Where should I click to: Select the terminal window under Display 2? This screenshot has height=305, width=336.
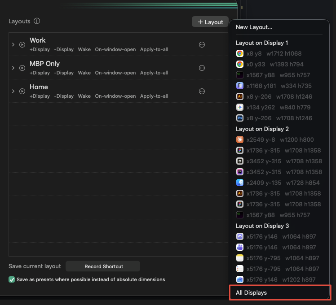(x=279, y=215)
